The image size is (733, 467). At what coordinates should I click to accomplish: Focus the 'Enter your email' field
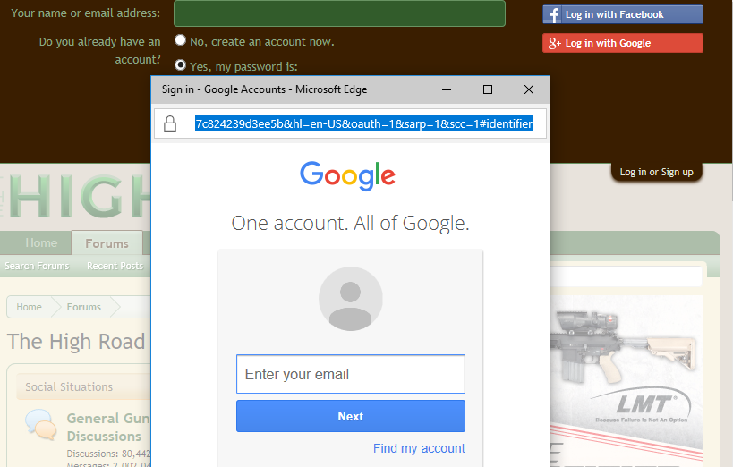[x=351, y=374]
